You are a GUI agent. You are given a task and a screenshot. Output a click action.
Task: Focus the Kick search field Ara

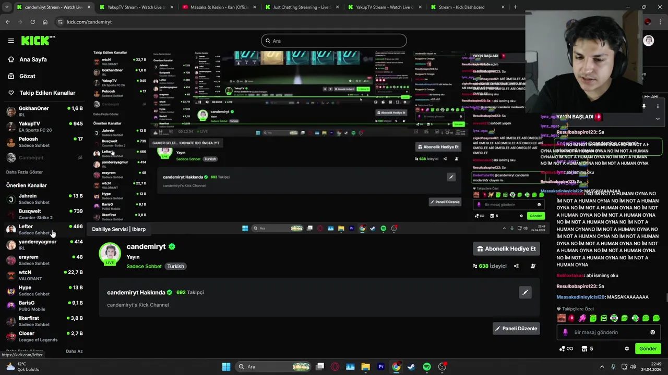pos(333,41)
